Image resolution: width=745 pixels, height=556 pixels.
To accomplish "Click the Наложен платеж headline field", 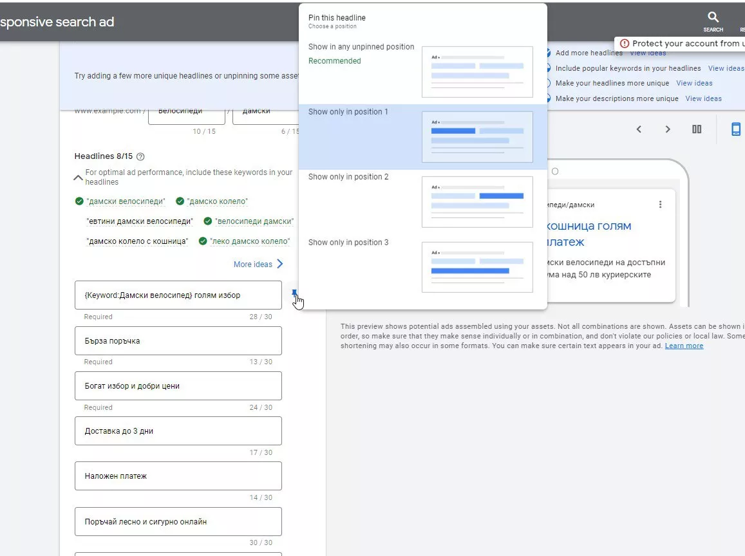I will (x=178, y=476).
